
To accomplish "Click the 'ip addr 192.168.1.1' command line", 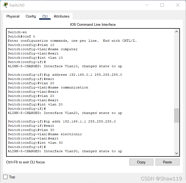I will pos(62,121).
